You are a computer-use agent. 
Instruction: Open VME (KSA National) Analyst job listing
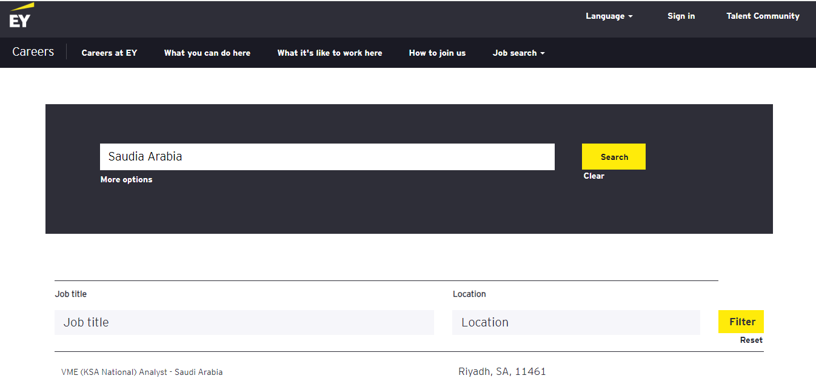[142, 372]
